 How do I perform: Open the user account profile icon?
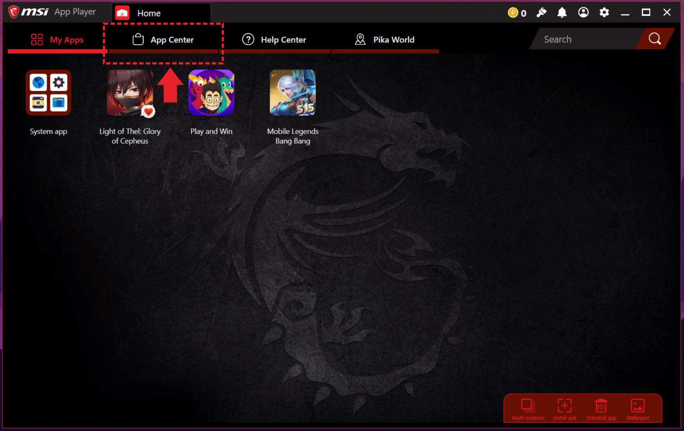coord(583,13)
